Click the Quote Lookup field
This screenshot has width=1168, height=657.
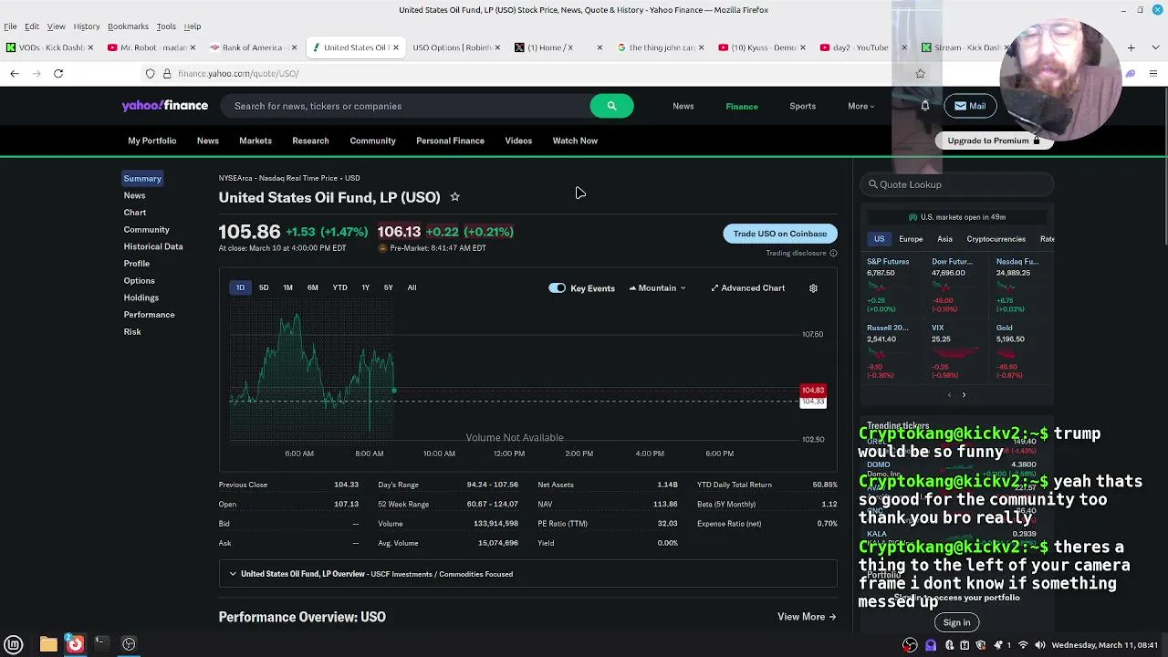(x=957, y=184)
